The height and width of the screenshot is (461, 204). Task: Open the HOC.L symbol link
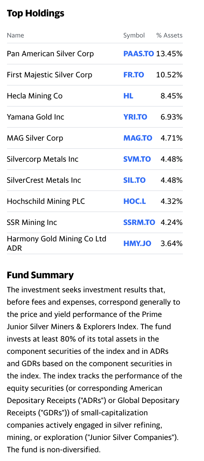coord(135,201)
